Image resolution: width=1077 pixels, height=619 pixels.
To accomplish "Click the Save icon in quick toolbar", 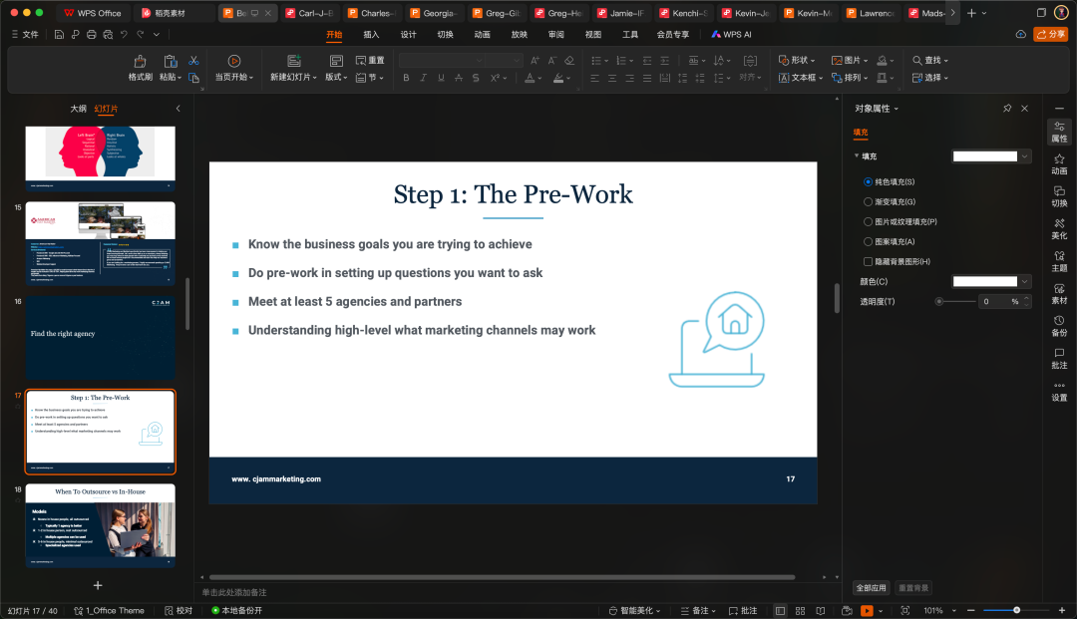I will (59, 34).
